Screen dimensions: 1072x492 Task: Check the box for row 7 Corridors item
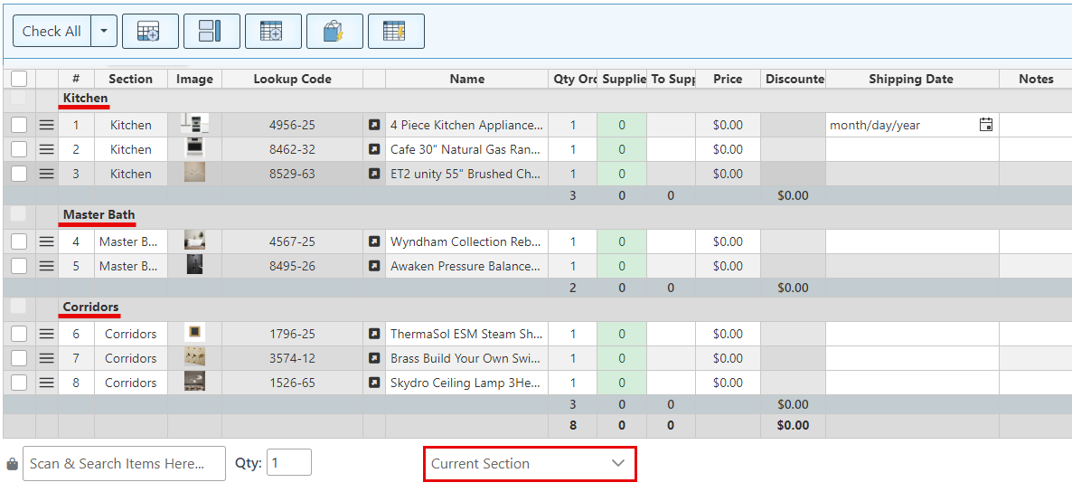[x=19, y=358]
